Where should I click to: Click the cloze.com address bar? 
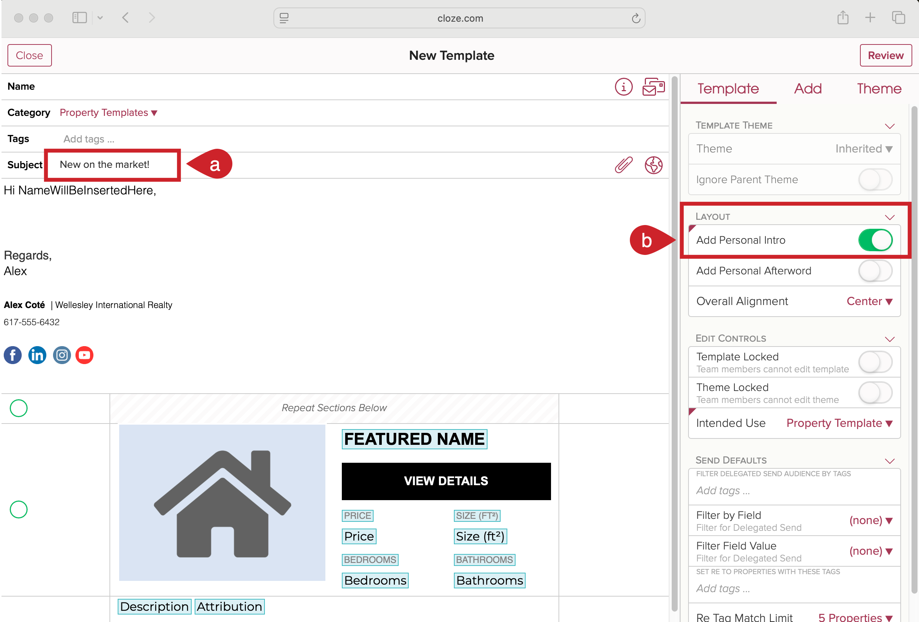[459, 18]
